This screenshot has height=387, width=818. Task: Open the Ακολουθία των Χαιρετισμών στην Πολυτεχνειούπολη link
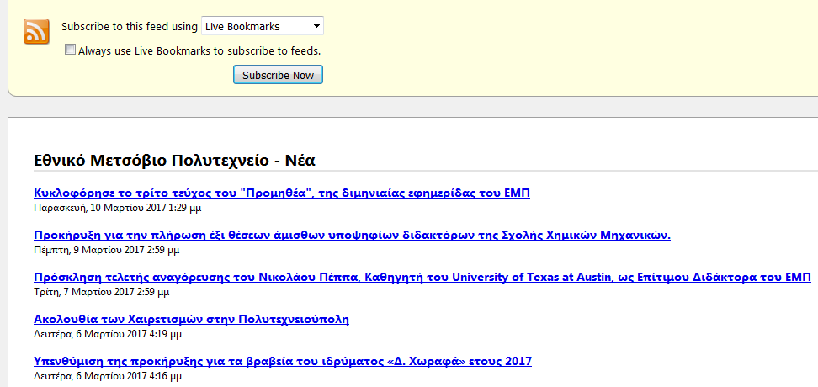tap(192, 319)
